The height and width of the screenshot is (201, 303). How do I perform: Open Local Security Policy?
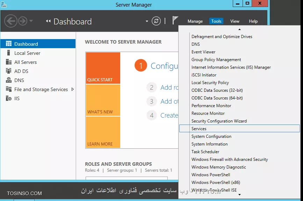pos(239,83)
